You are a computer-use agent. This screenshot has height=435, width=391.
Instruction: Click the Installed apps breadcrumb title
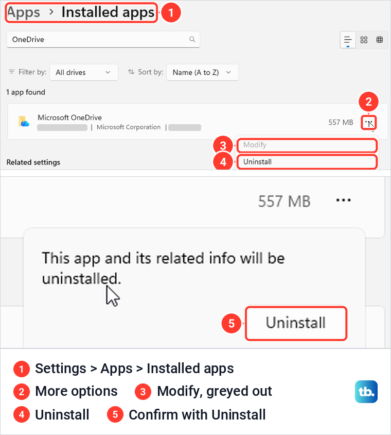tap(108, 12)
